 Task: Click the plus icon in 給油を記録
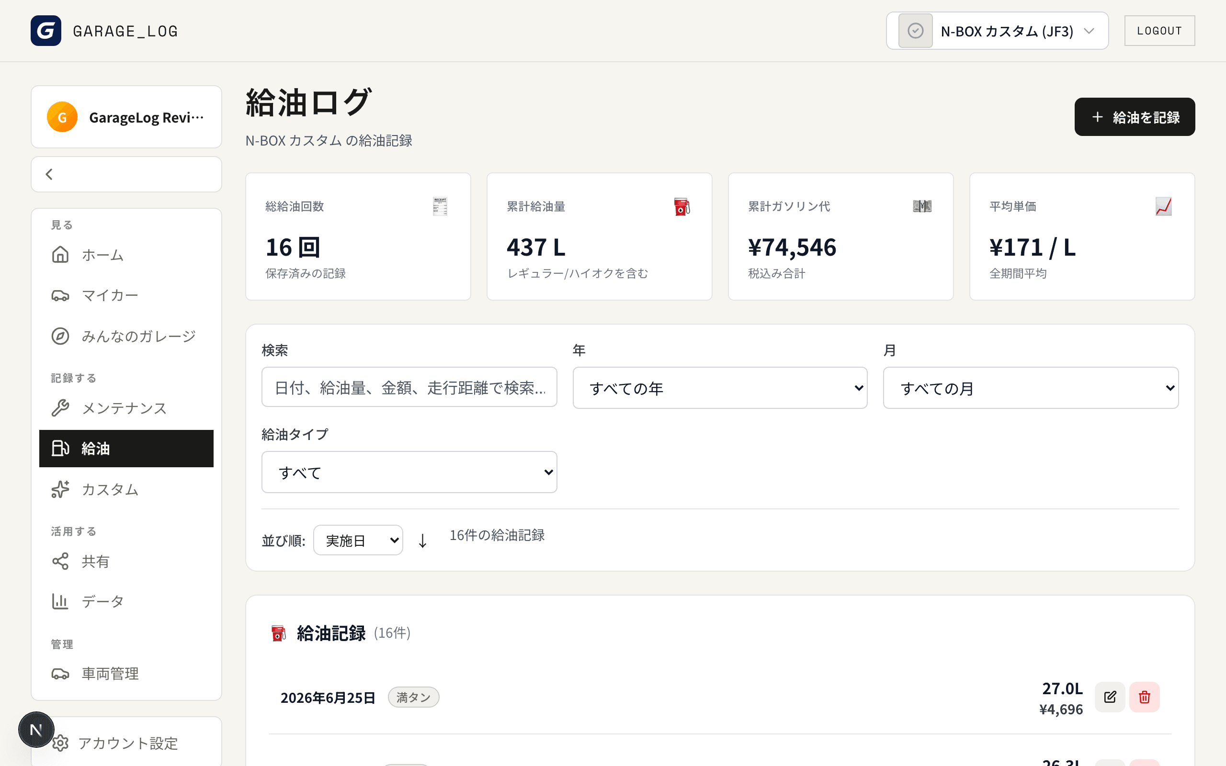coord(1097,117)
